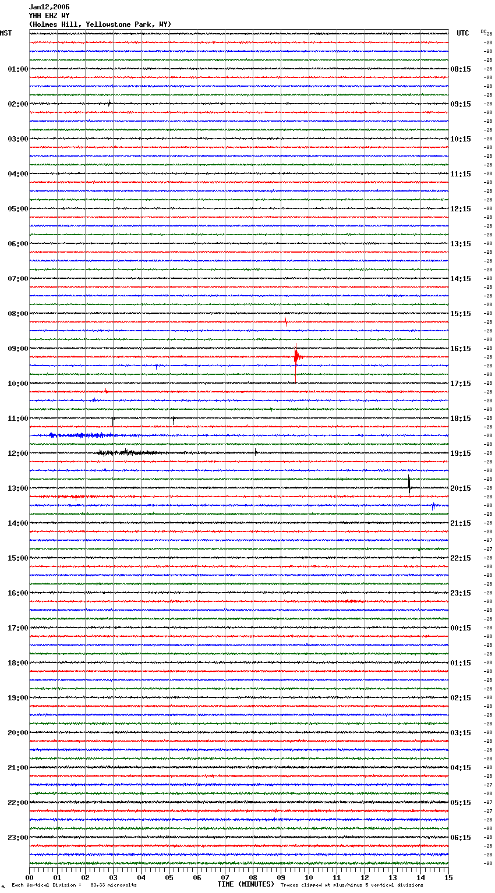The height and width of the screenshot is (893, 495).
Task: Click the UTC column label
Action: pyautogui.click(x=462, y=33)
